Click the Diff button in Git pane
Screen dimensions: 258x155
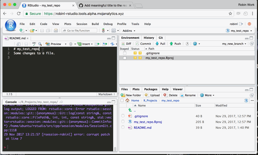pyautogui.click(x=126, y=44)
